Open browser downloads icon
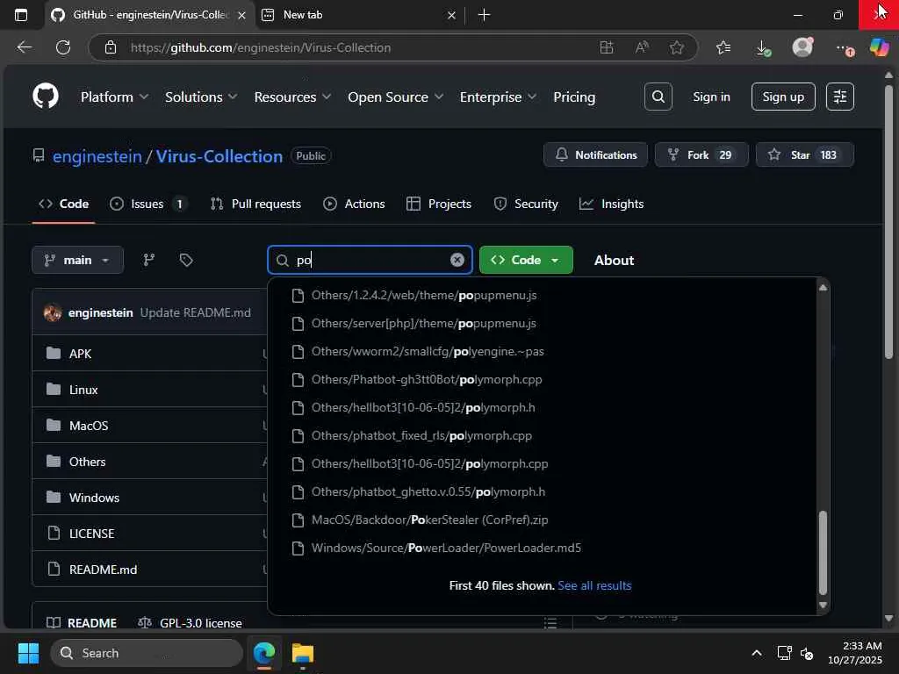This screenshot has width=899, height=674. pyautogui.click(x=763, y=47)
